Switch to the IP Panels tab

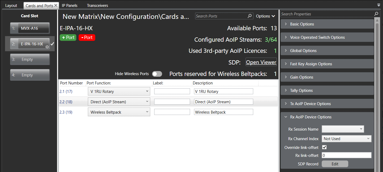(70, 6)
